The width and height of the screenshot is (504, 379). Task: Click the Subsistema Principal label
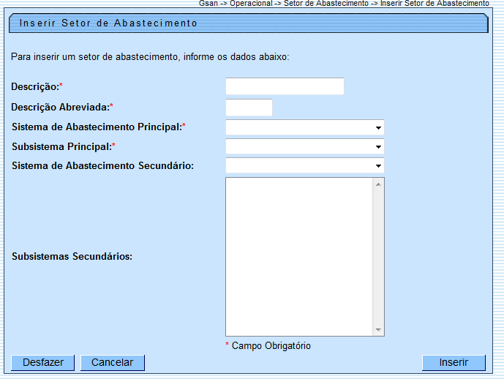tap(61, 146)
